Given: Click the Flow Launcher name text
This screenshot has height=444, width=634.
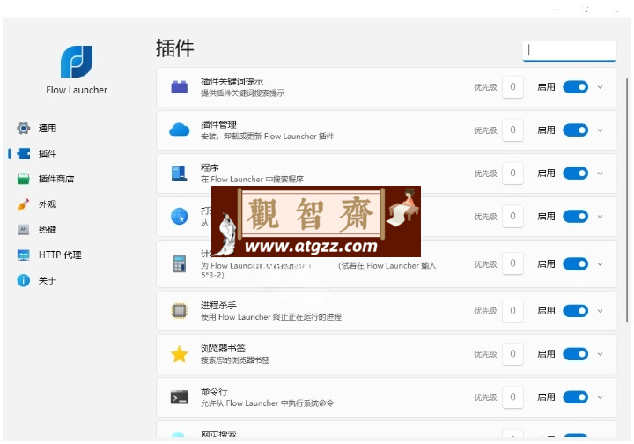Looking at the screenshot, I should 77,90.
